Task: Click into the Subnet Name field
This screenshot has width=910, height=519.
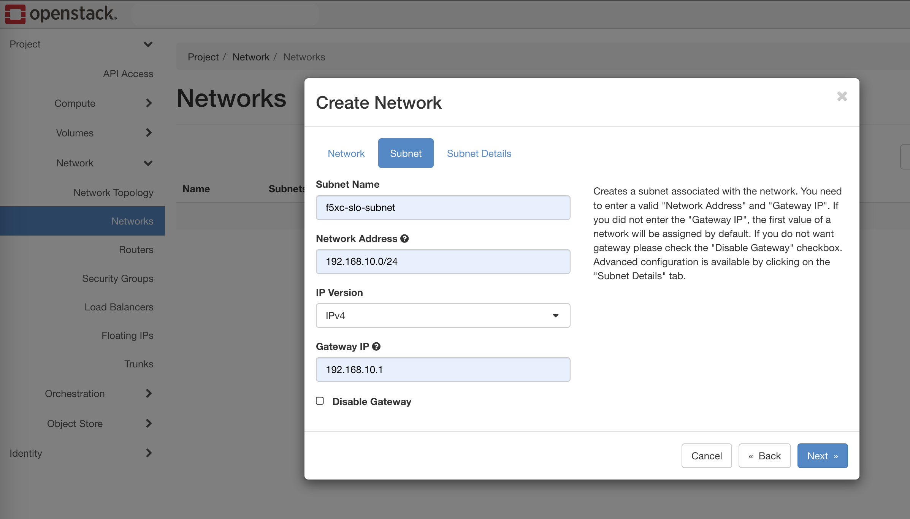Action: [x=442, y=207]
